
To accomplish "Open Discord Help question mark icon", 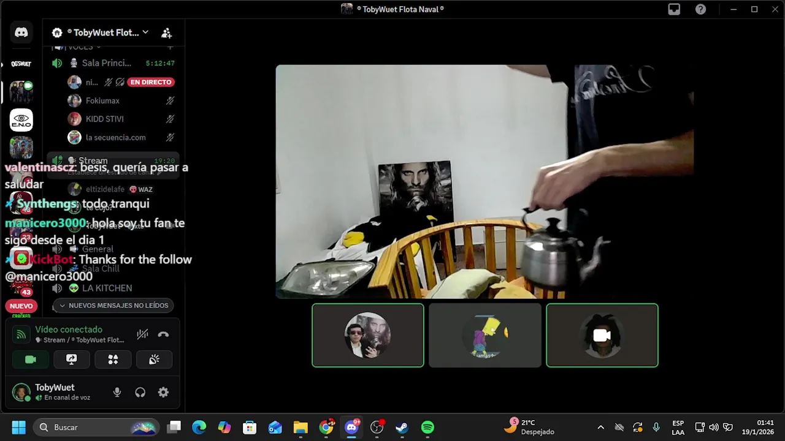I will pyautogui.click(x=700, y=9).
